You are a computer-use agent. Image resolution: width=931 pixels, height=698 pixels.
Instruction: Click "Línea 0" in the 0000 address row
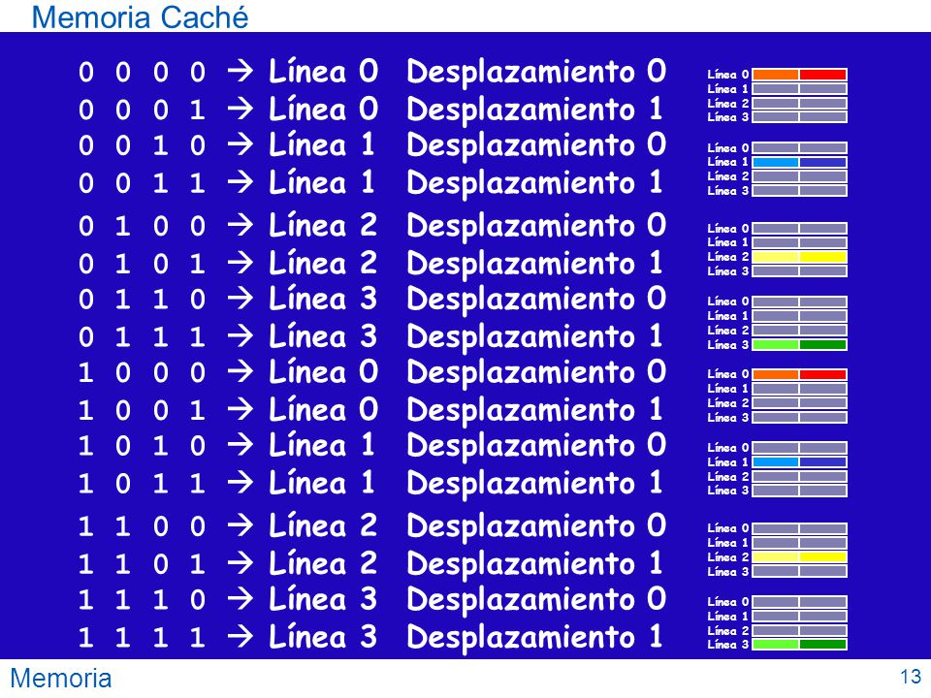pyautogui.click(x=324, y=71)
